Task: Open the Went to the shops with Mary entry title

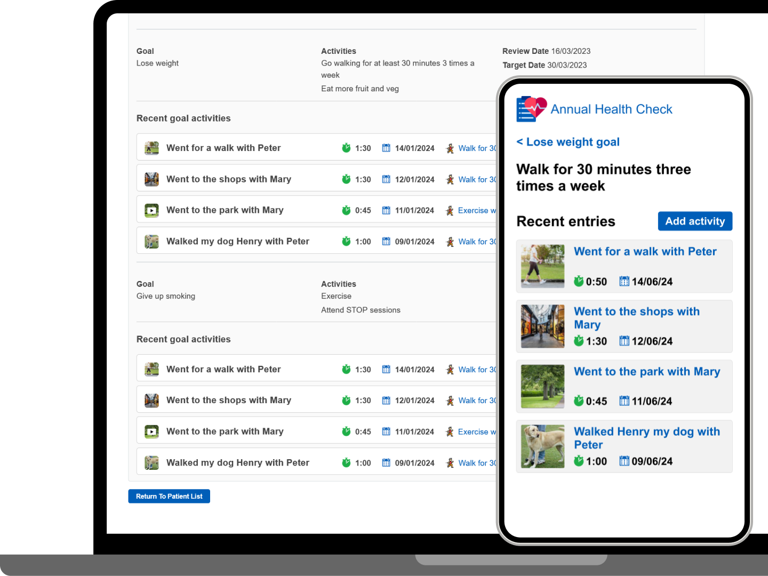Action: tap(636, 318)
